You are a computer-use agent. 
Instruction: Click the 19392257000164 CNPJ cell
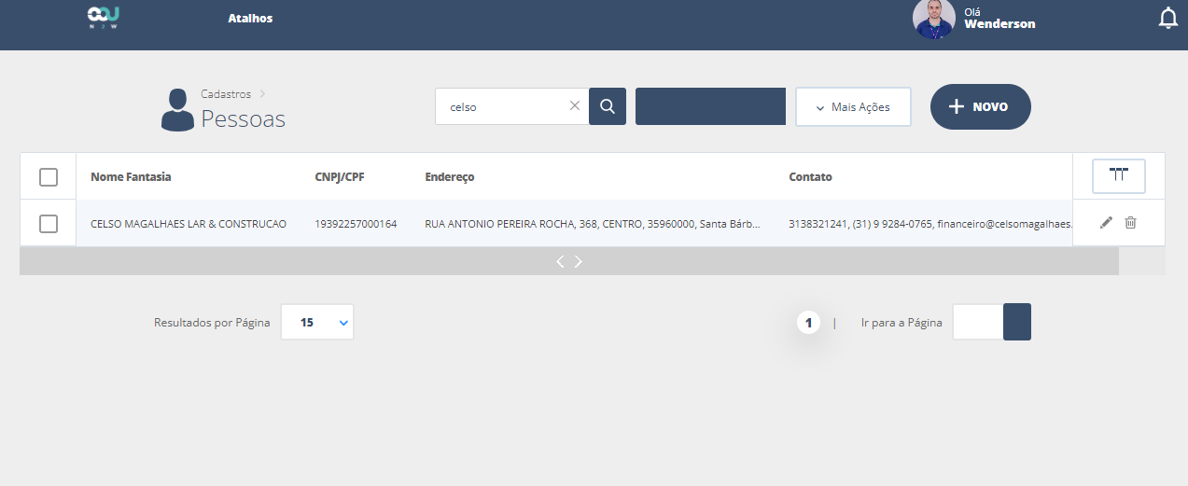(356, 224)
